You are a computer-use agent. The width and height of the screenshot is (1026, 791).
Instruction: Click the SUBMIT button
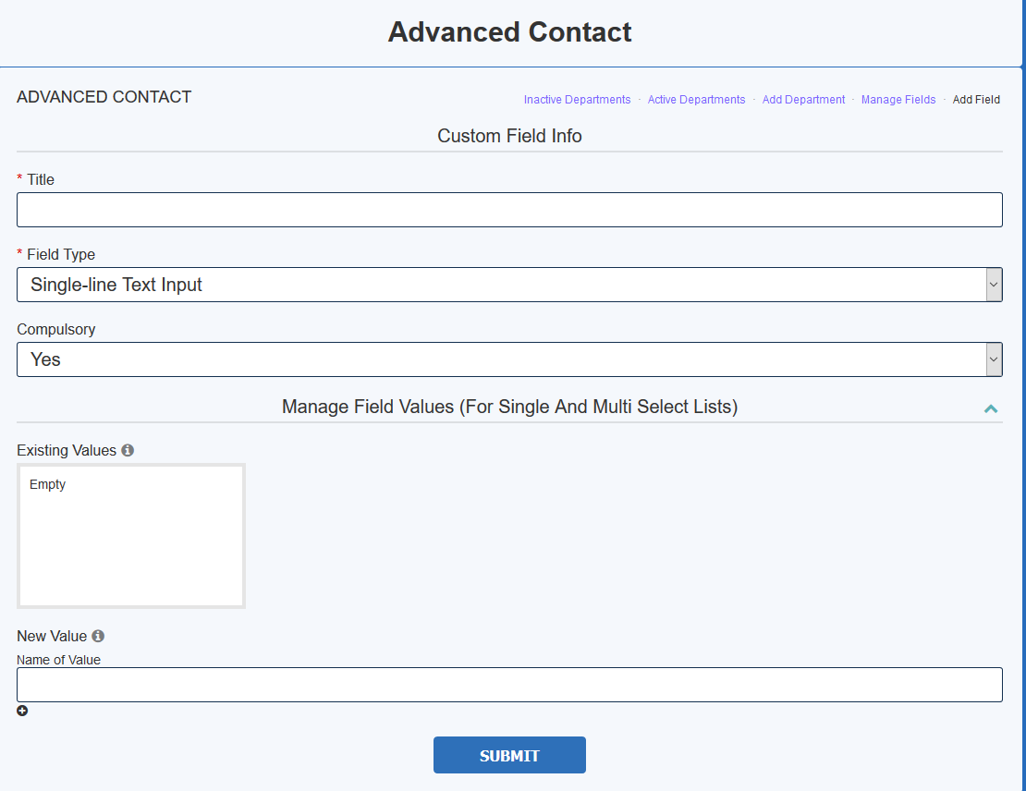pyautogui.click(x=509, y=755)
